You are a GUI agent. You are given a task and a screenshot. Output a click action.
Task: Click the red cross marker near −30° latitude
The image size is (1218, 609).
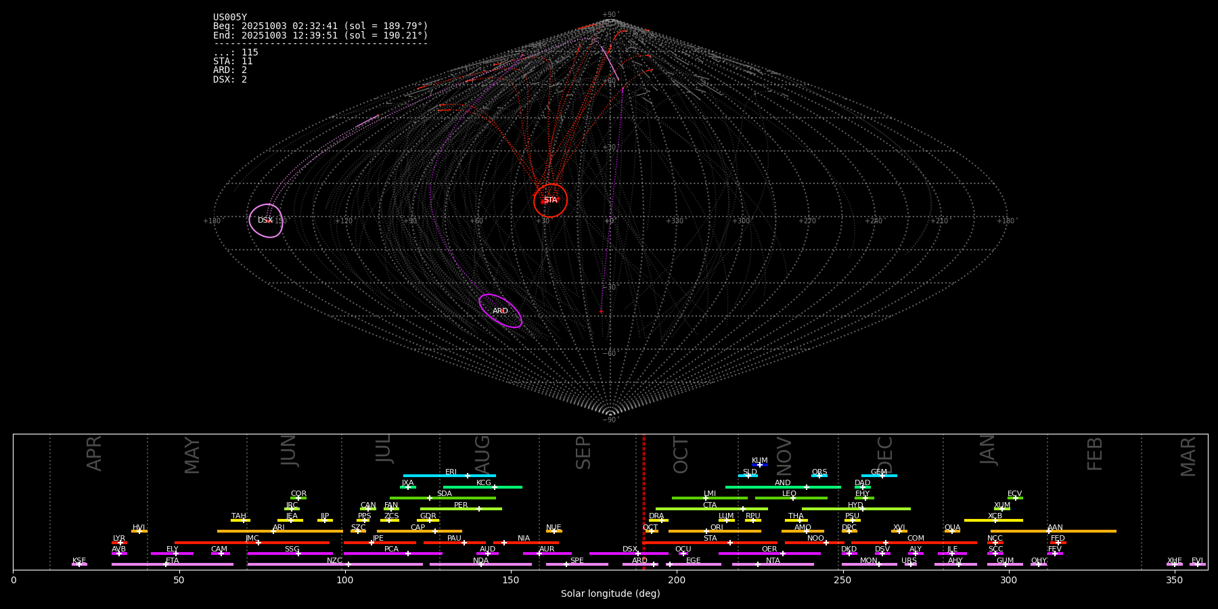pos(601,312)
